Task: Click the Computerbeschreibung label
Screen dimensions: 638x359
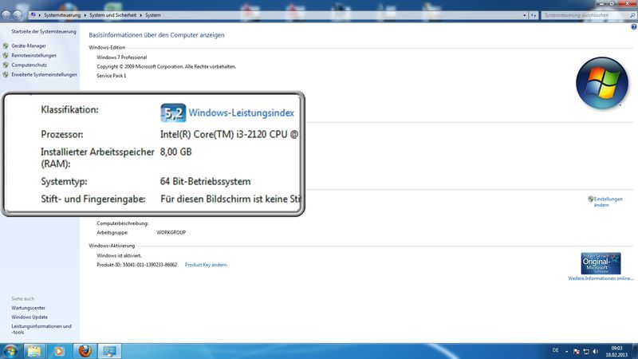Action: [123, 223]
